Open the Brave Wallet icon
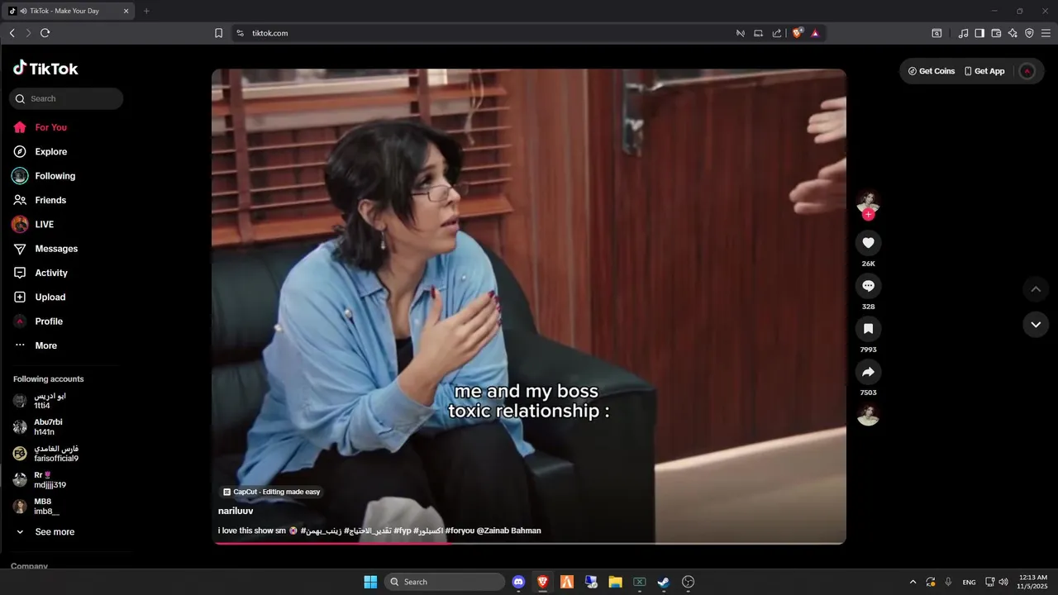Viewport: 1058px width, 595px height. (996, 33)
